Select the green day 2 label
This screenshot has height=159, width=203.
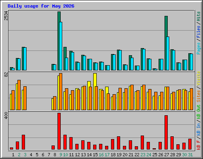coord(19,155)
